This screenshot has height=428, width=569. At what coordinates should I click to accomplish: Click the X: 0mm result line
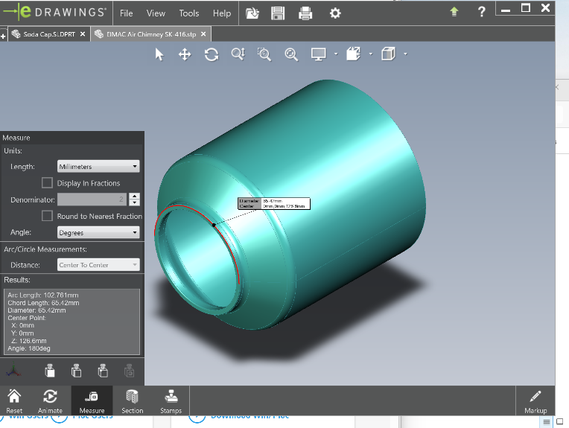[22, 326]
